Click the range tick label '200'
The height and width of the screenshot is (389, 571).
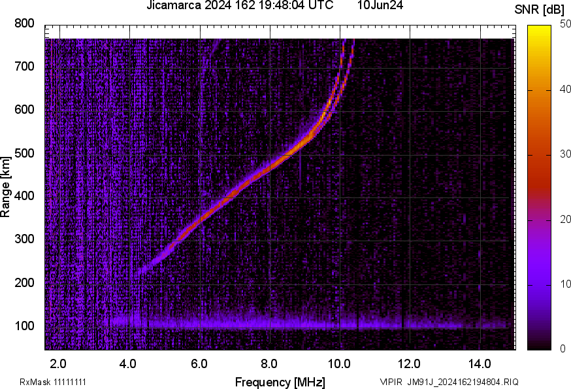[24, 282]
